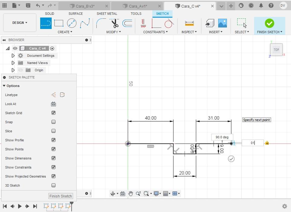Click the Undo arrow
The image size is (291, 212).
(x=38, y=5)
